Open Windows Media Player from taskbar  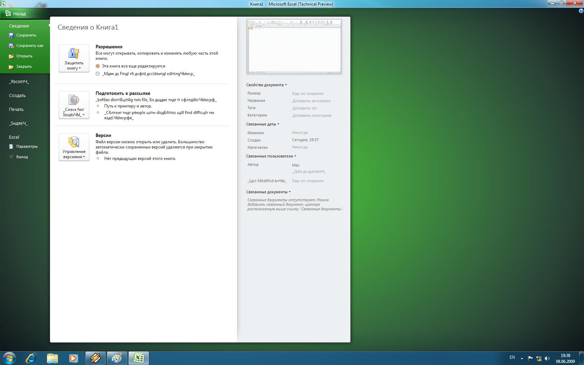click(x=73, y=358)
